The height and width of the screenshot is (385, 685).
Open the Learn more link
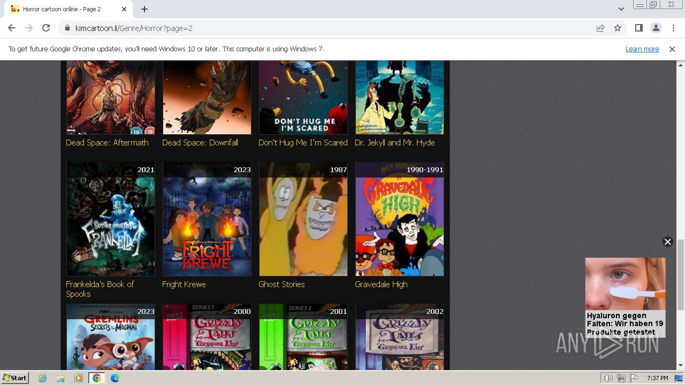pyautogui.click(x=642, y=49)
